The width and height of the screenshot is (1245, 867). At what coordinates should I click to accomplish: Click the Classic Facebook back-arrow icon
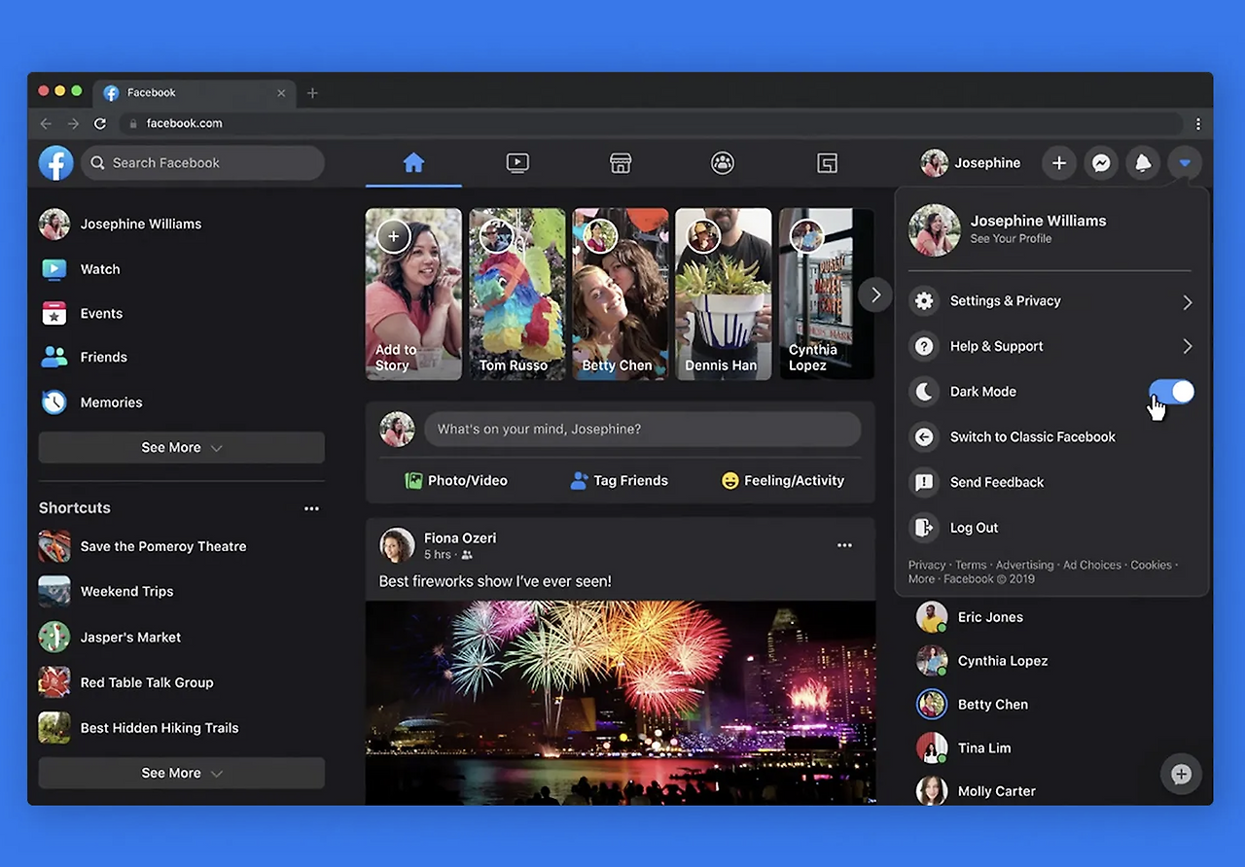(923, 437)
